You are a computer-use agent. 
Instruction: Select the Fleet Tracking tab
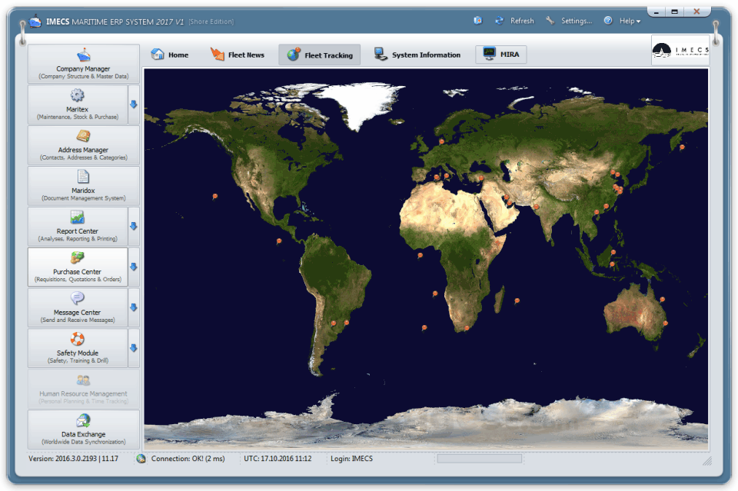pyautogui.click(x=320, y=55)
